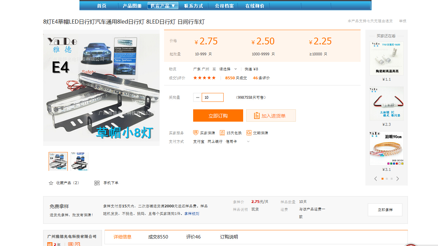Click the QR code mobile order icon

[x=97, y=183]
